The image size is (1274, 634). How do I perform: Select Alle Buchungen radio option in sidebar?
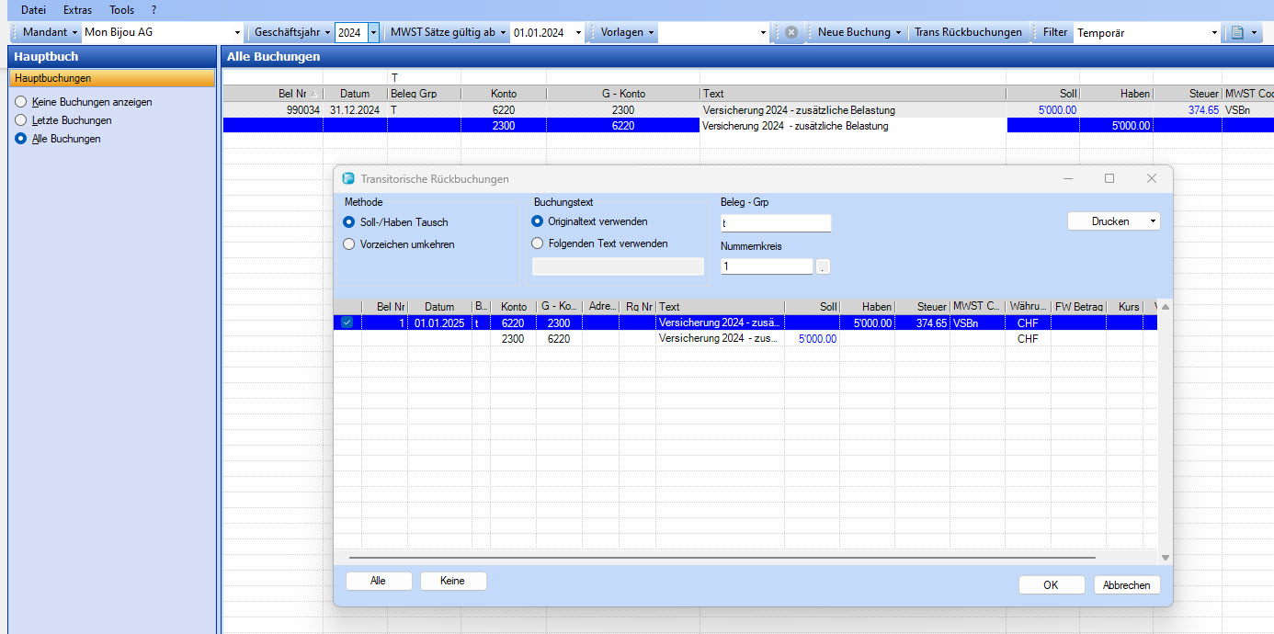(21, 139)
